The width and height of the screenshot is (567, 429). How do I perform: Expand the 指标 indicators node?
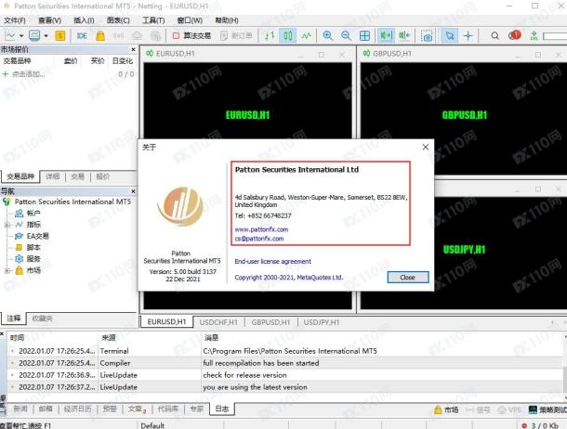tap(7, 225)
